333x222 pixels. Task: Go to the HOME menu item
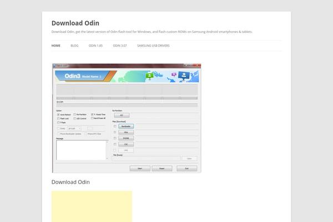[x=56, y=46]
